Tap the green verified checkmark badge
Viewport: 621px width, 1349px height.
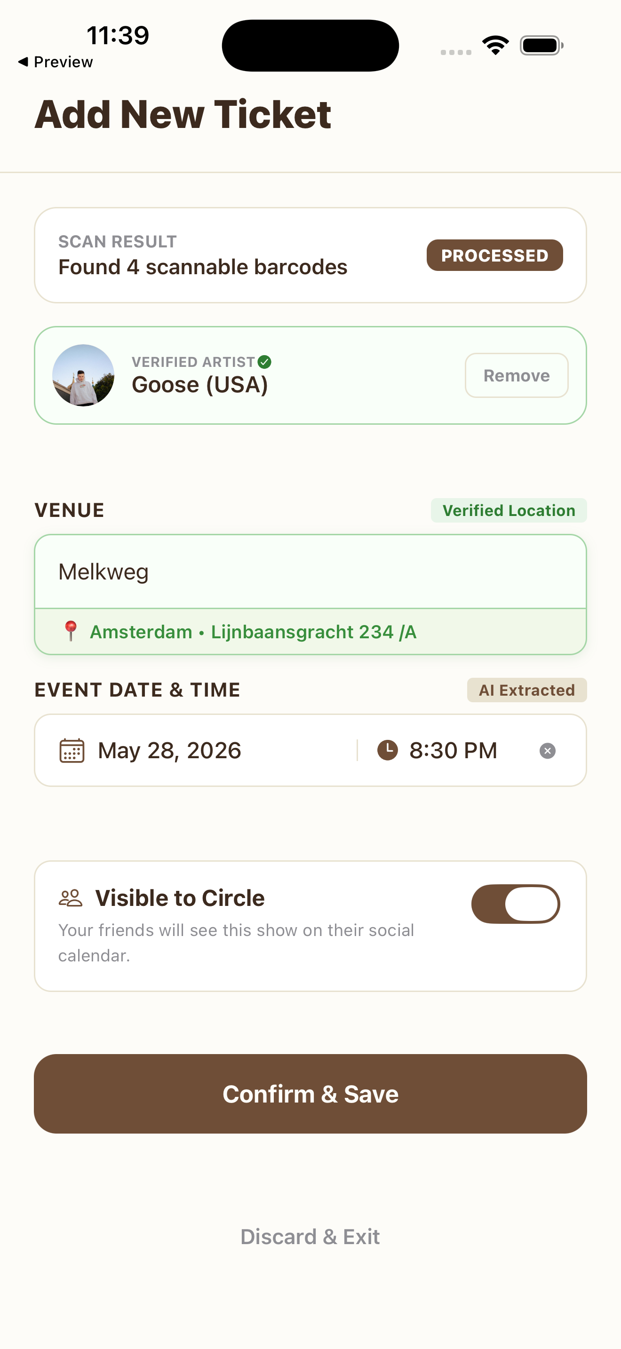click(265, 362)
